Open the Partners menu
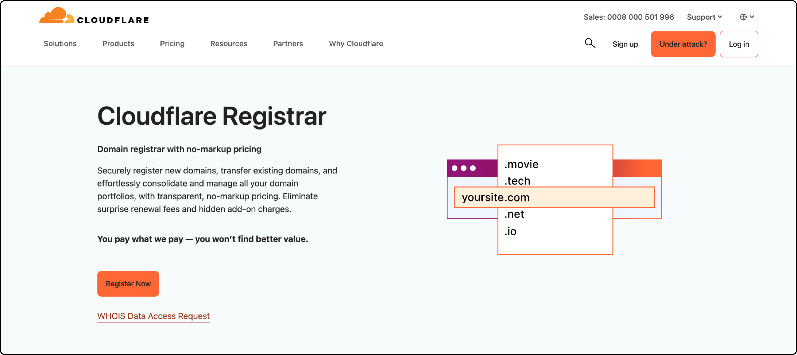The width and height of the screenshot is (797, 355). click(288, 44)
